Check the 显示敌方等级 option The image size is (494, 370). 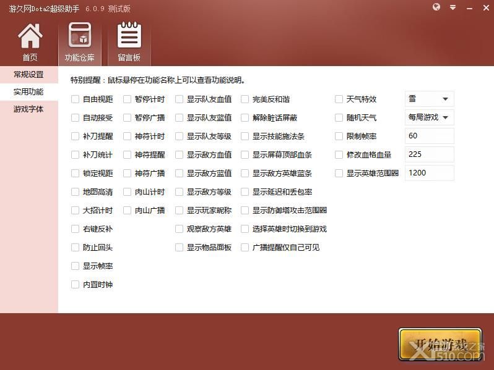click(x=179, y=192)
